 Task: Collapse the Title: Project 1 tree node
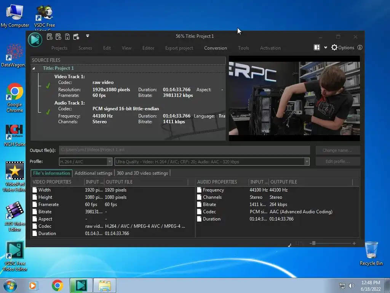click(34, 68)
